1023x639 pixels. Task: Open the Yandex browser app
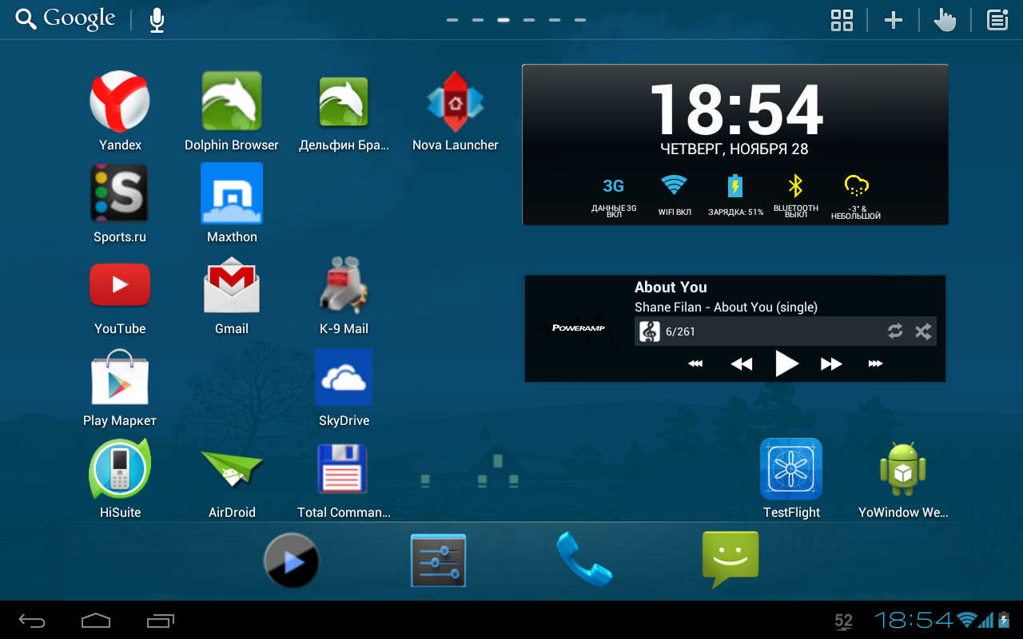click(120, 102)
